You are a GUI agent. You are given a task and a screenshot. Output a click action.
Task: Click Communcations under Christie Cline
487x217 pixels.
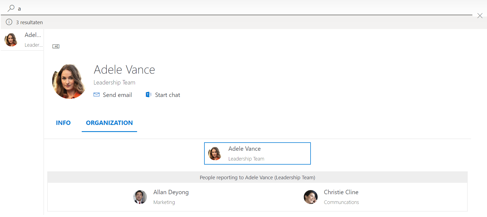(341, 202)
